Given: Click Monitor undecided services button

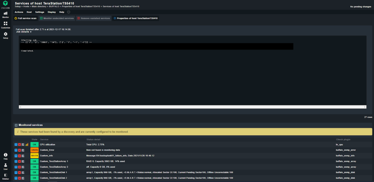Looking at the screenshot, I should (57, 18).
